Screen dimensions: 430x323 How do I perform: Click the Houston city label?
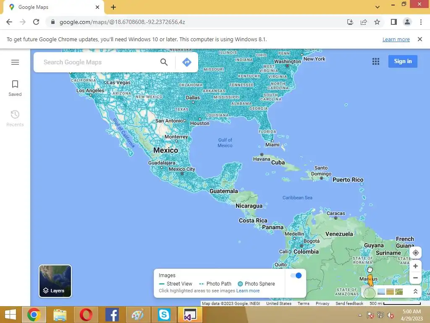tap(199, 123)
